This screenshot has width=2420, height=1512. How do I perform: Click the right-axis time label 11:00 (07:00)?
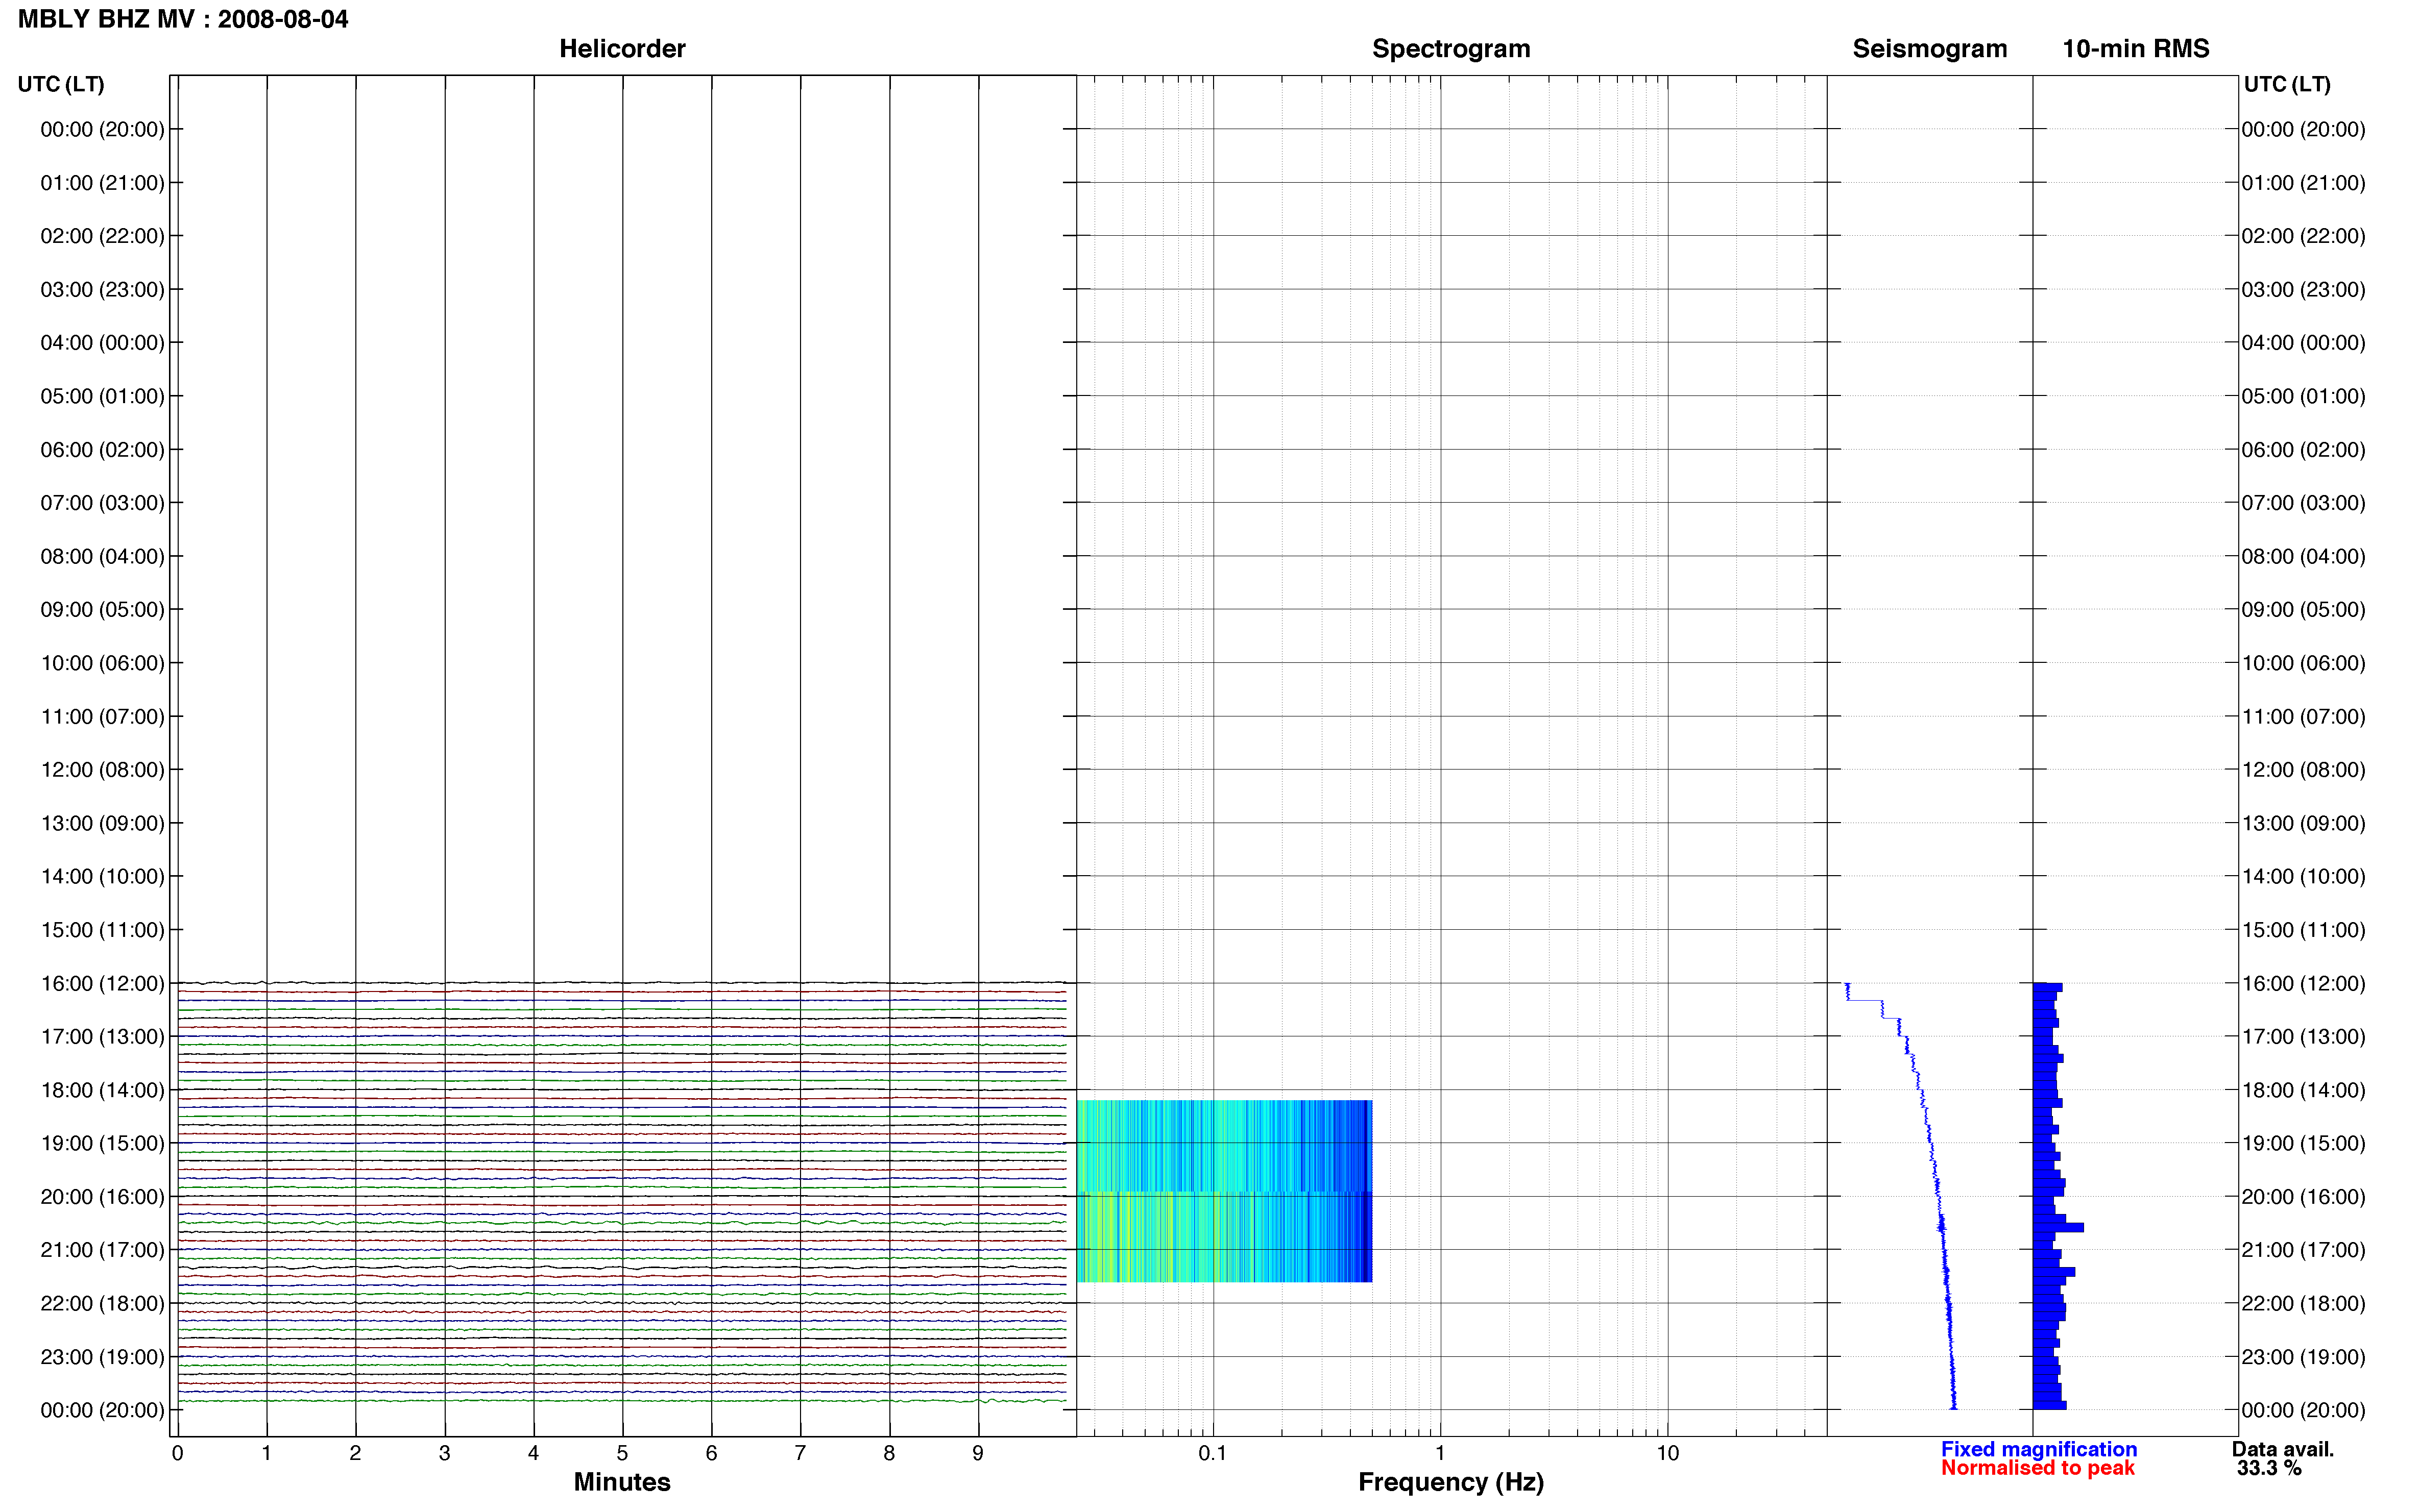tap(2303, 717)
